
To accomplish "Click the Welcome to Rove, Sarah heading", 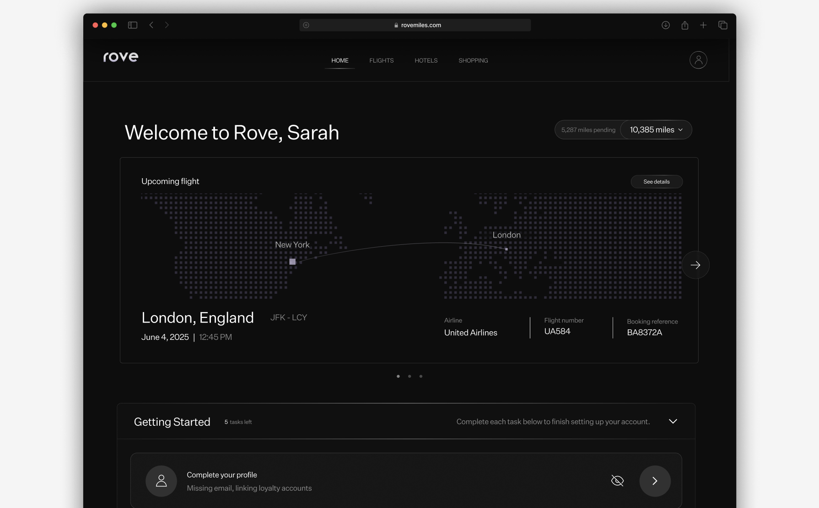I will 232,132.
